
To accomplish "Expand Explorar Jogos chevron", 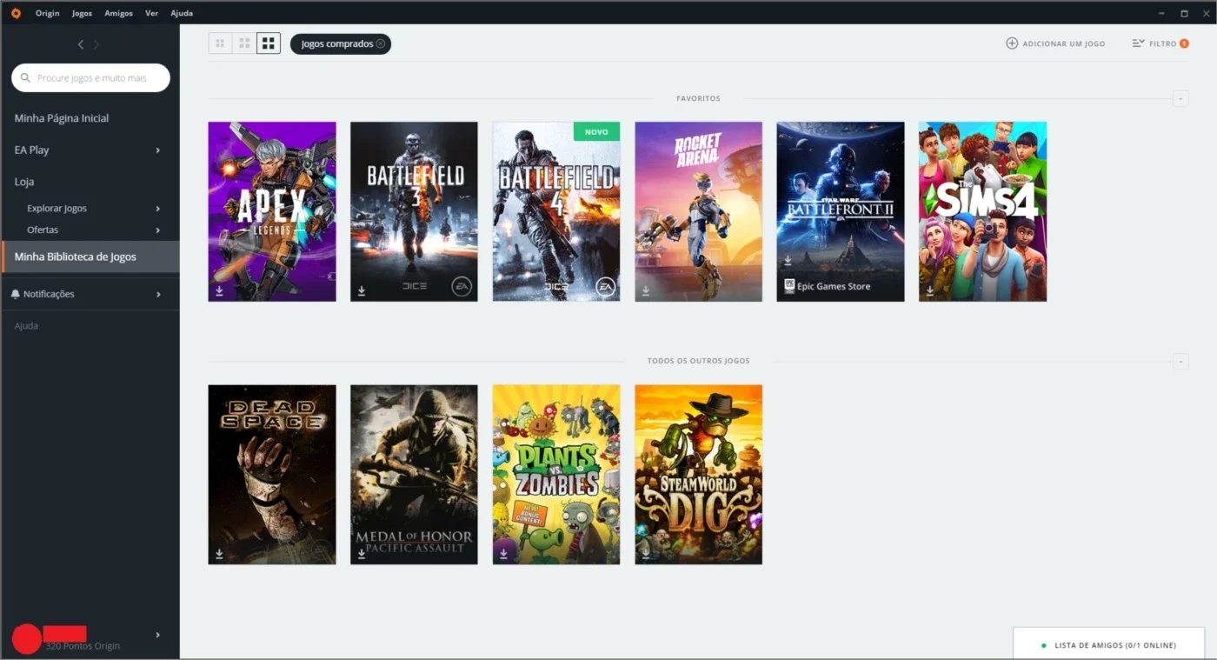I will [158, 209].
